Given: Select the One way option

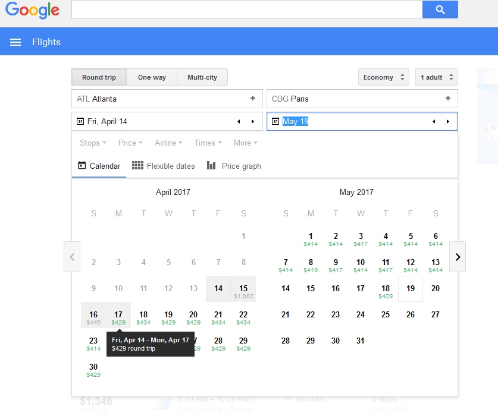Looking at the screenshot, I should pyautogui.click(x=152, y=77).
